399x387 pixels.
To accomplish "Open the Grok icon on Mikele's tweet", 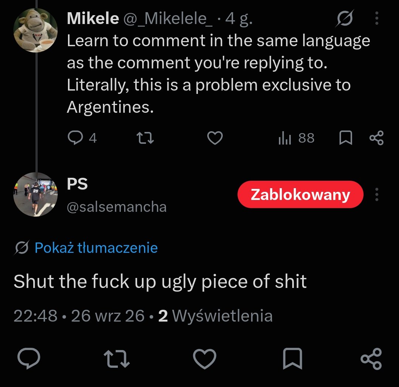I will point(345,18).
